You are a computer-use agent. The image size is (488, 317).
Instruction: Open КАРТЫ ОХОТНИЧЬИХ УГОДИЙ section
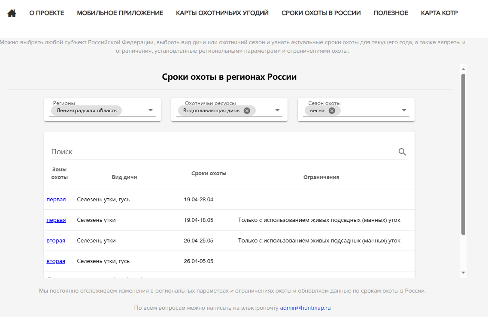coord(221,13)
